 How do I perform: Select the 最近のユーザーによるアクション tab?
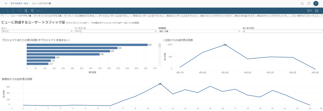click(182, 16)
